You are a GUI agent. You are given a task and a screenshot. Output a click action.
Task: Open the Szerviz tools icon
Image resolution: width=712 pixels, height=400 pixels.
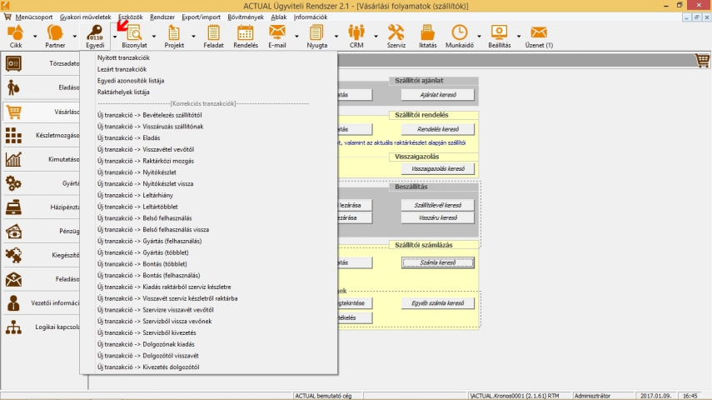pyautogui.click(x=396, y=34)
